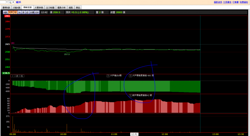Viewport: 250px width, 136px height.
Task: Click the 12:42 time marker on timeline
Action: pyautogui.click(x=134, y=134)
